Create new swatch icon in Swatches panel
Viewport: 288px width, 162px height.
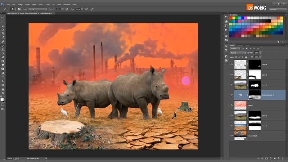279,42
